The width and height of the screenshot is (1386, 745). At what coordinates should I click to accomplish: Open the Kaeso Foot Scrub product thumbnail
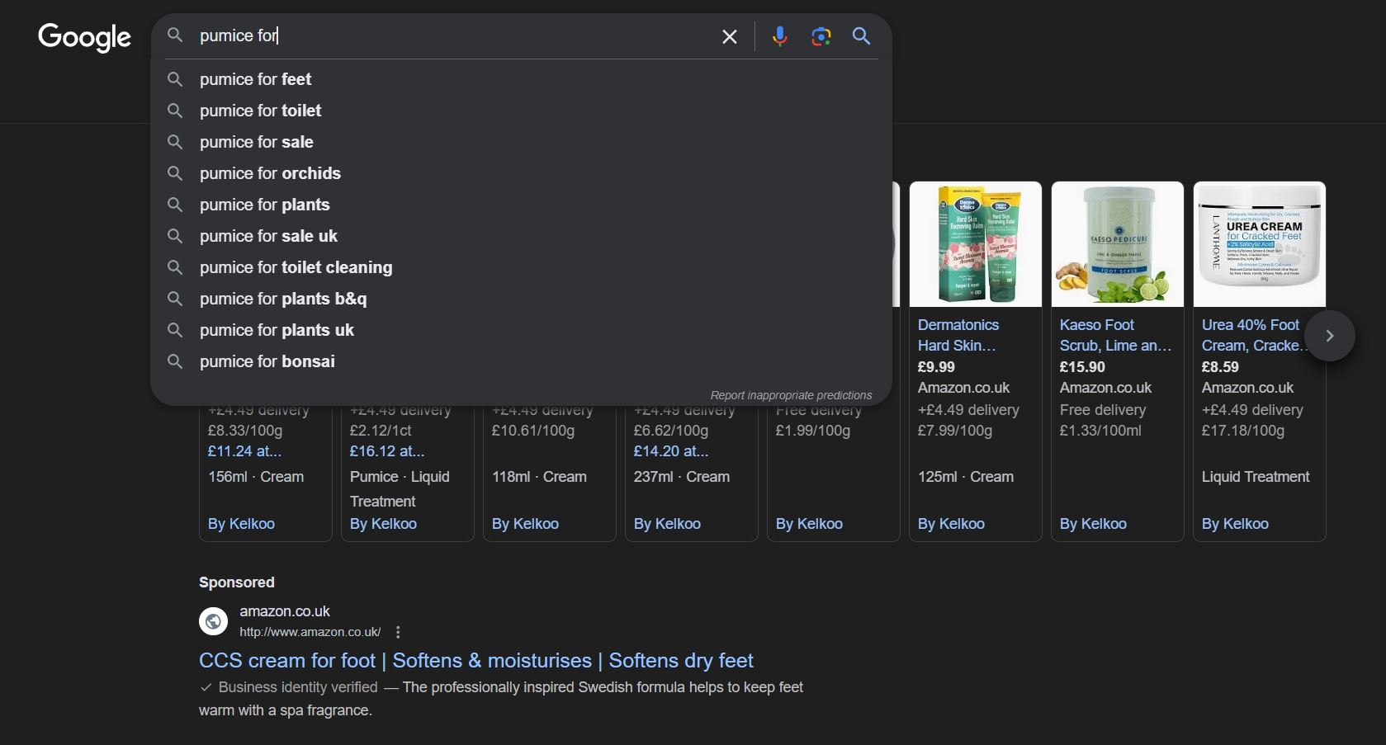coord(1117,244)
